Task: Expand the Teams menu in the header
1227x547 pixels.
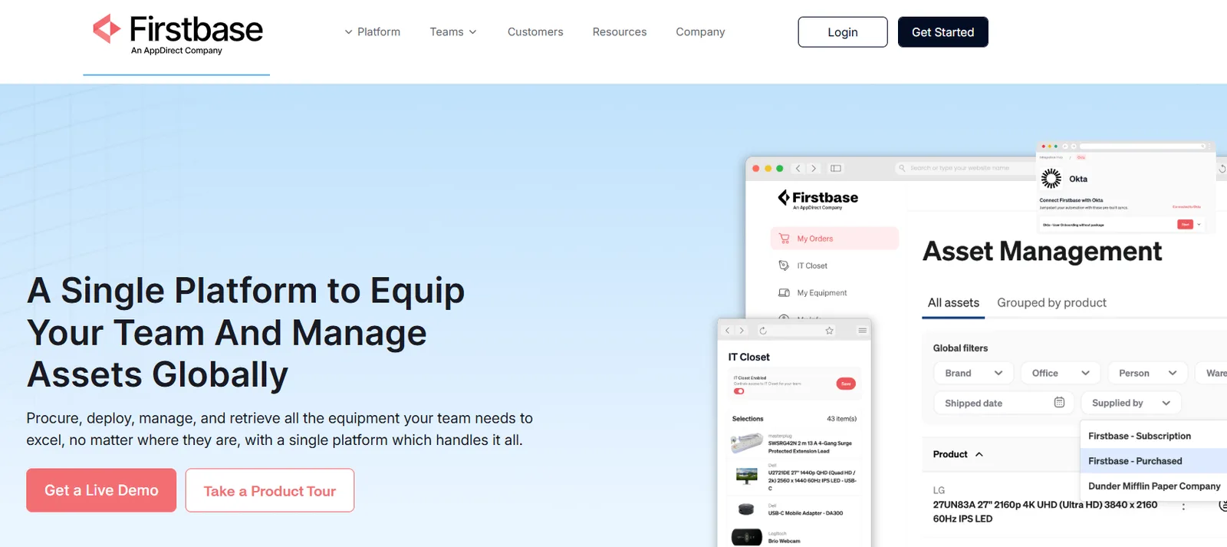Action: pyautogui.click(x=453, y=31)
